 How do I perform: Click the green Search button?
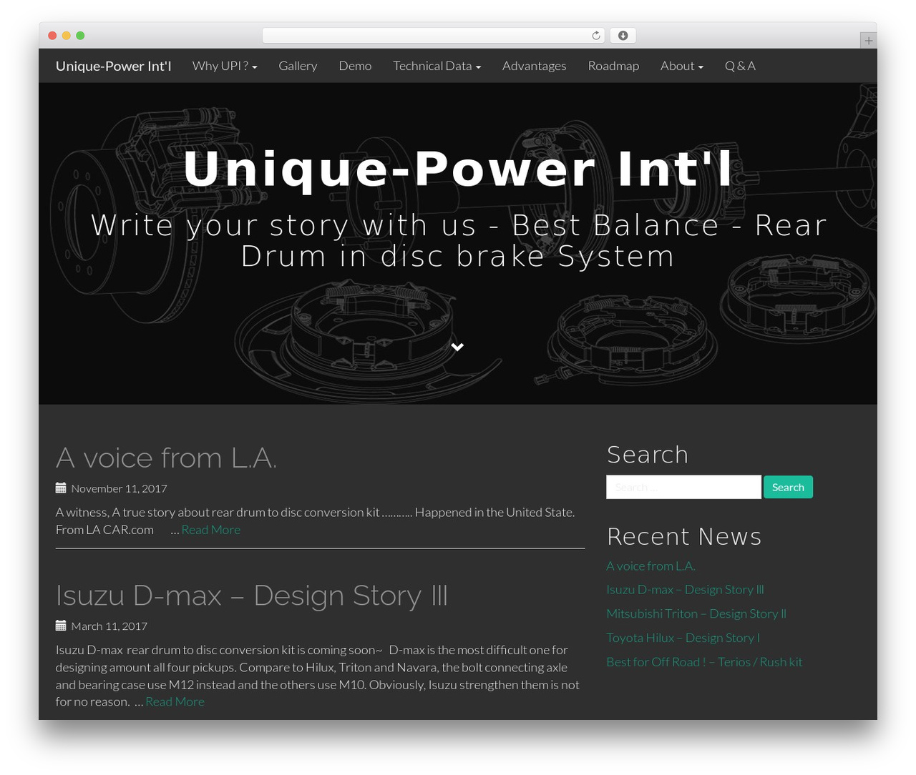tap(788, 487)
